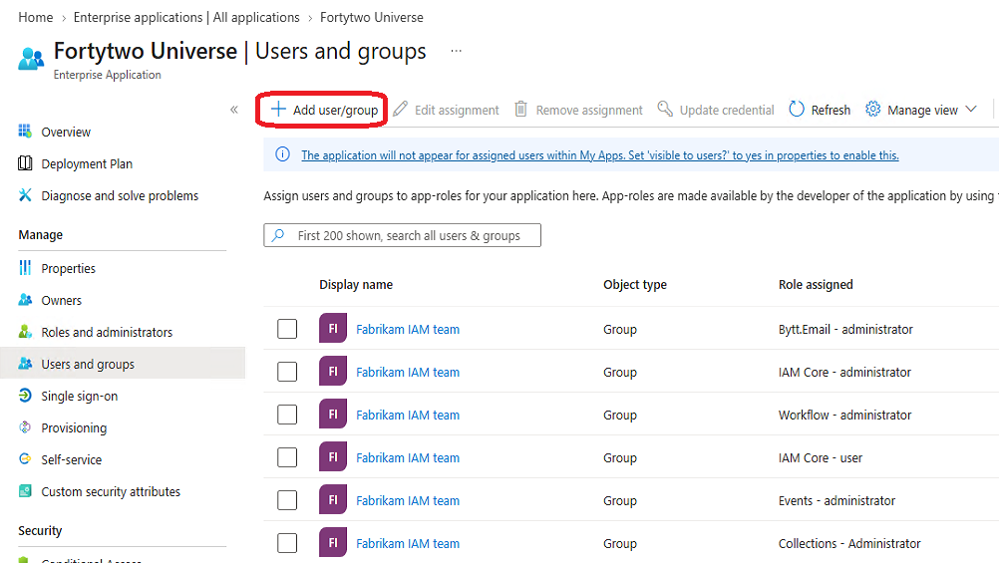The width and height of the screenshot is (999, 563).
Task: Open Owners in the sidebar
Action: 61,300
